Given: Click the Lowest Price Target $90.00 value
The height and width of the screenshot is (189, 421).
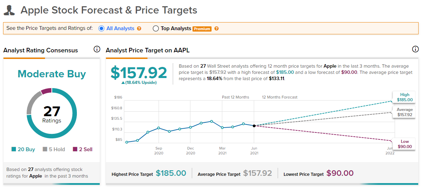Looking at the screenshot, I should [340, 173].
